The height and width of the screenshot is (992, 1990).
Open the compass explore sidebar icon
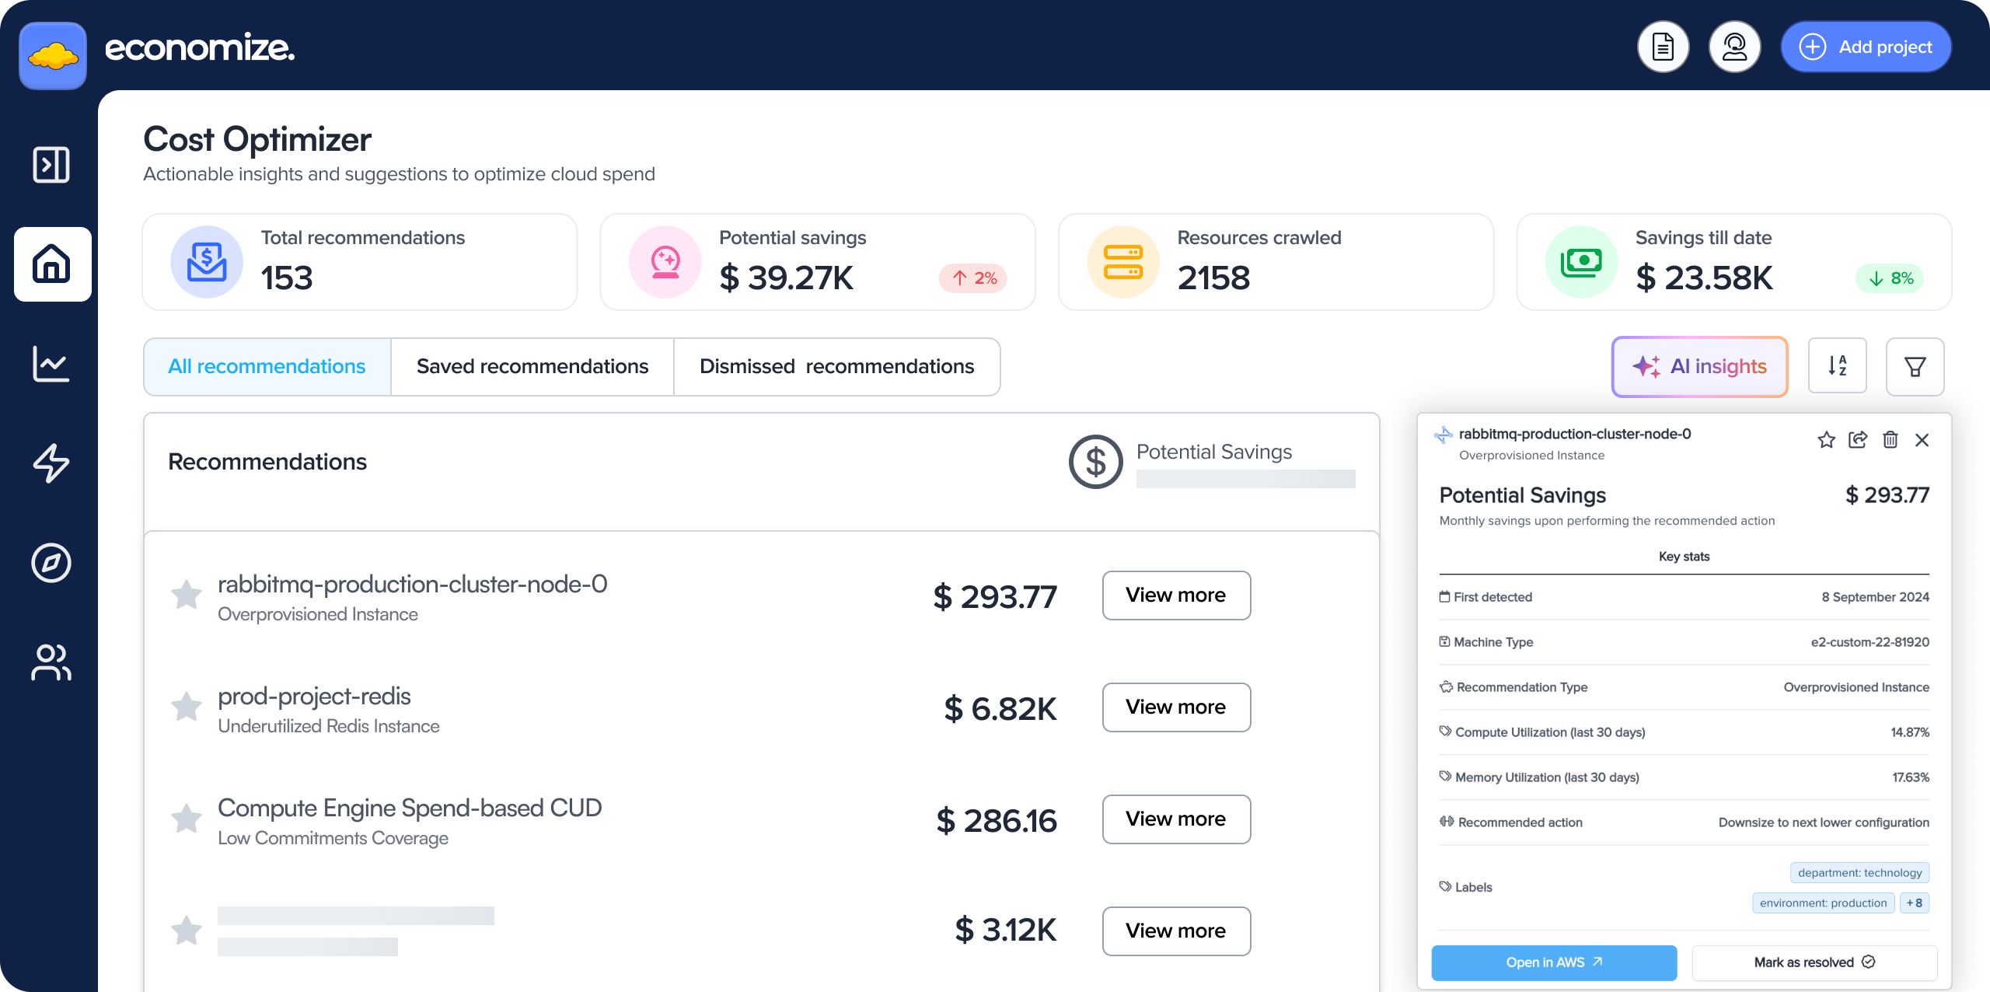point(51,563)
